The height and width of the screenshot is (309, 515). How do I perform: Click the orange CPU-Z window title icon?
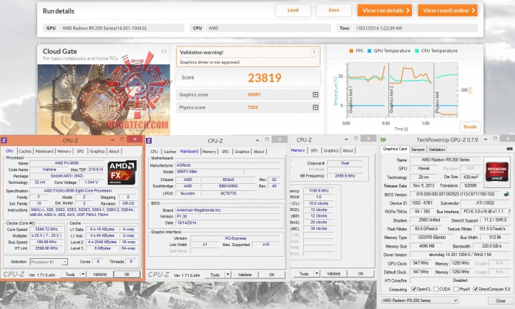[4, 140]
